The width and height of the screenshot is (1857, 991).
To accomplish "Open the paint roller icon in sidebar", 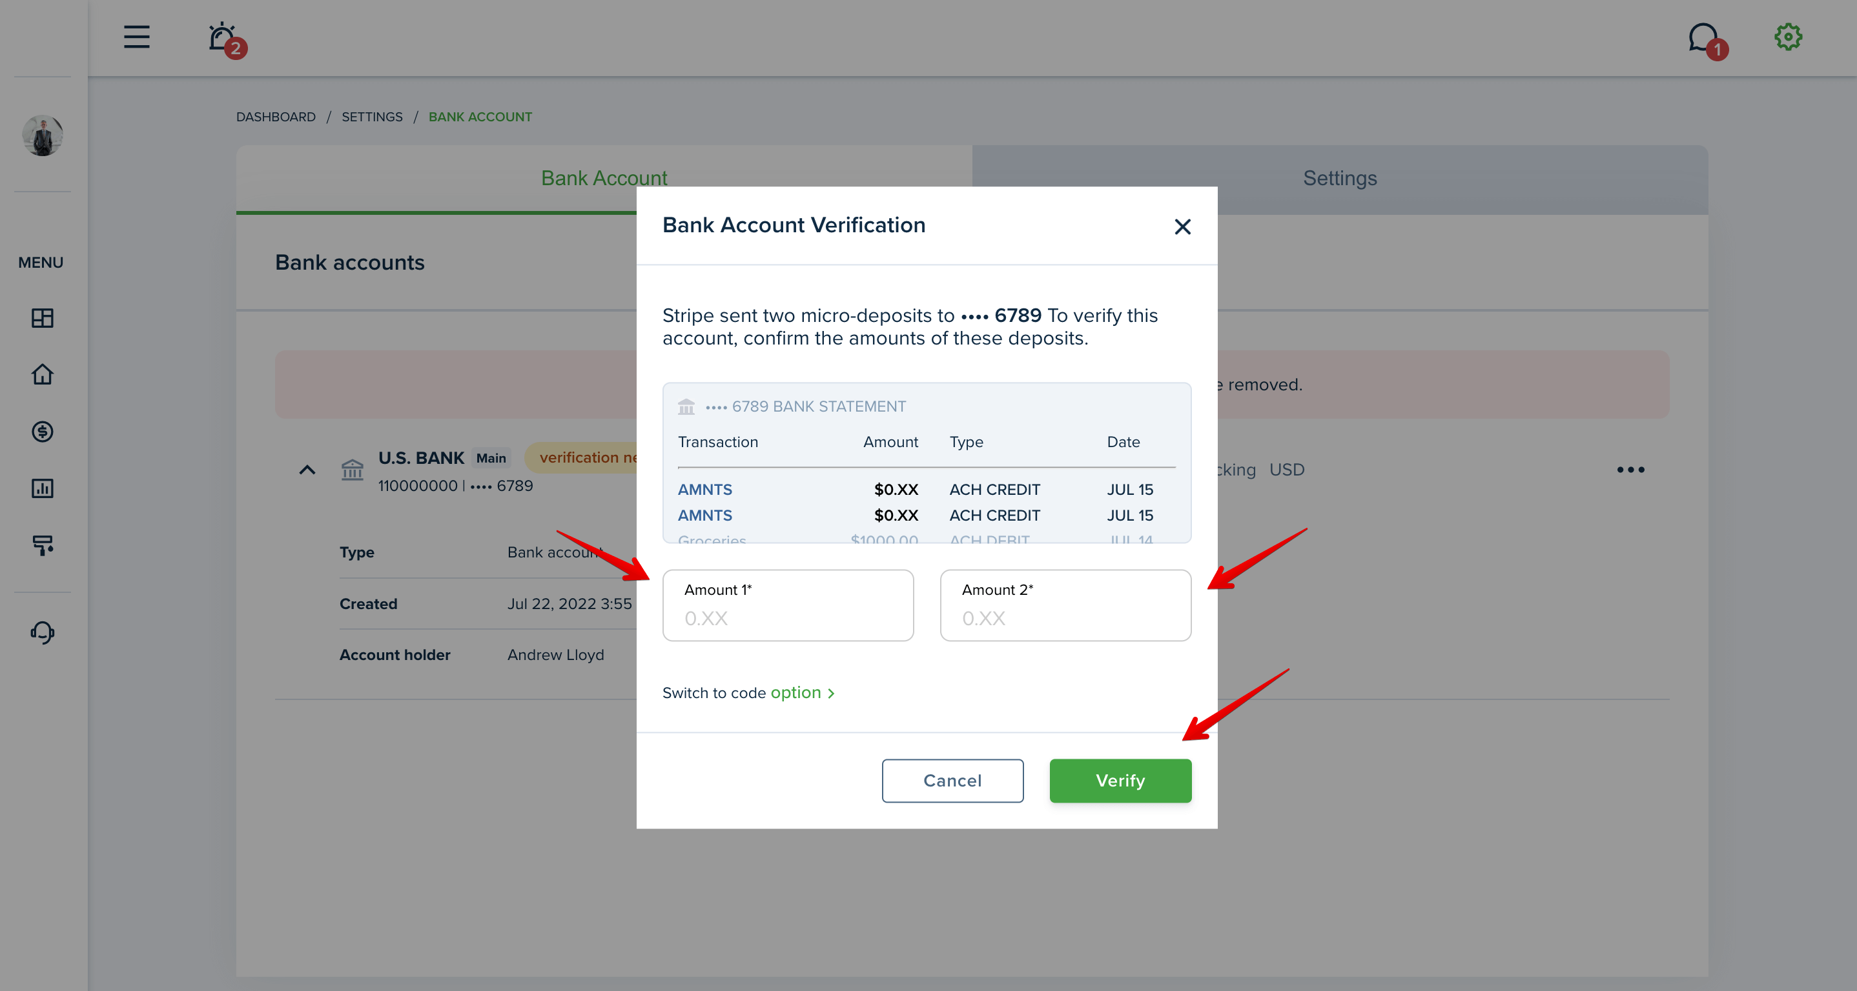I will 43,545.
